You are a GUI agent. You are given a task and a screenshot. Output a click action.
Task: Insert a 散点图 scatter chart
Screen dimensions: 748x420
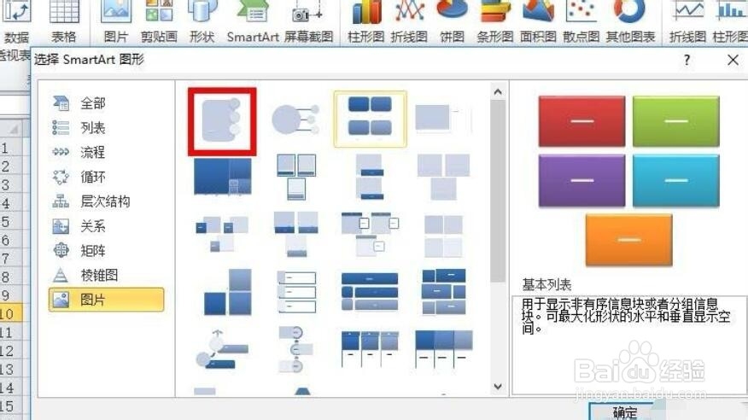[x=581, y=21]
